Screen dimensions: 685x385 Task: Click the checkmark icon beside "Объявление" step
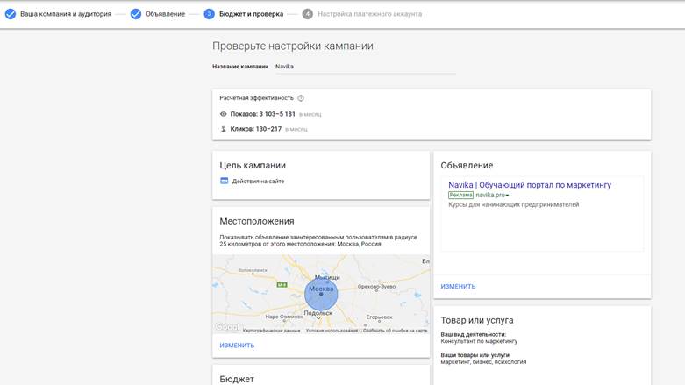coord(136,14)
